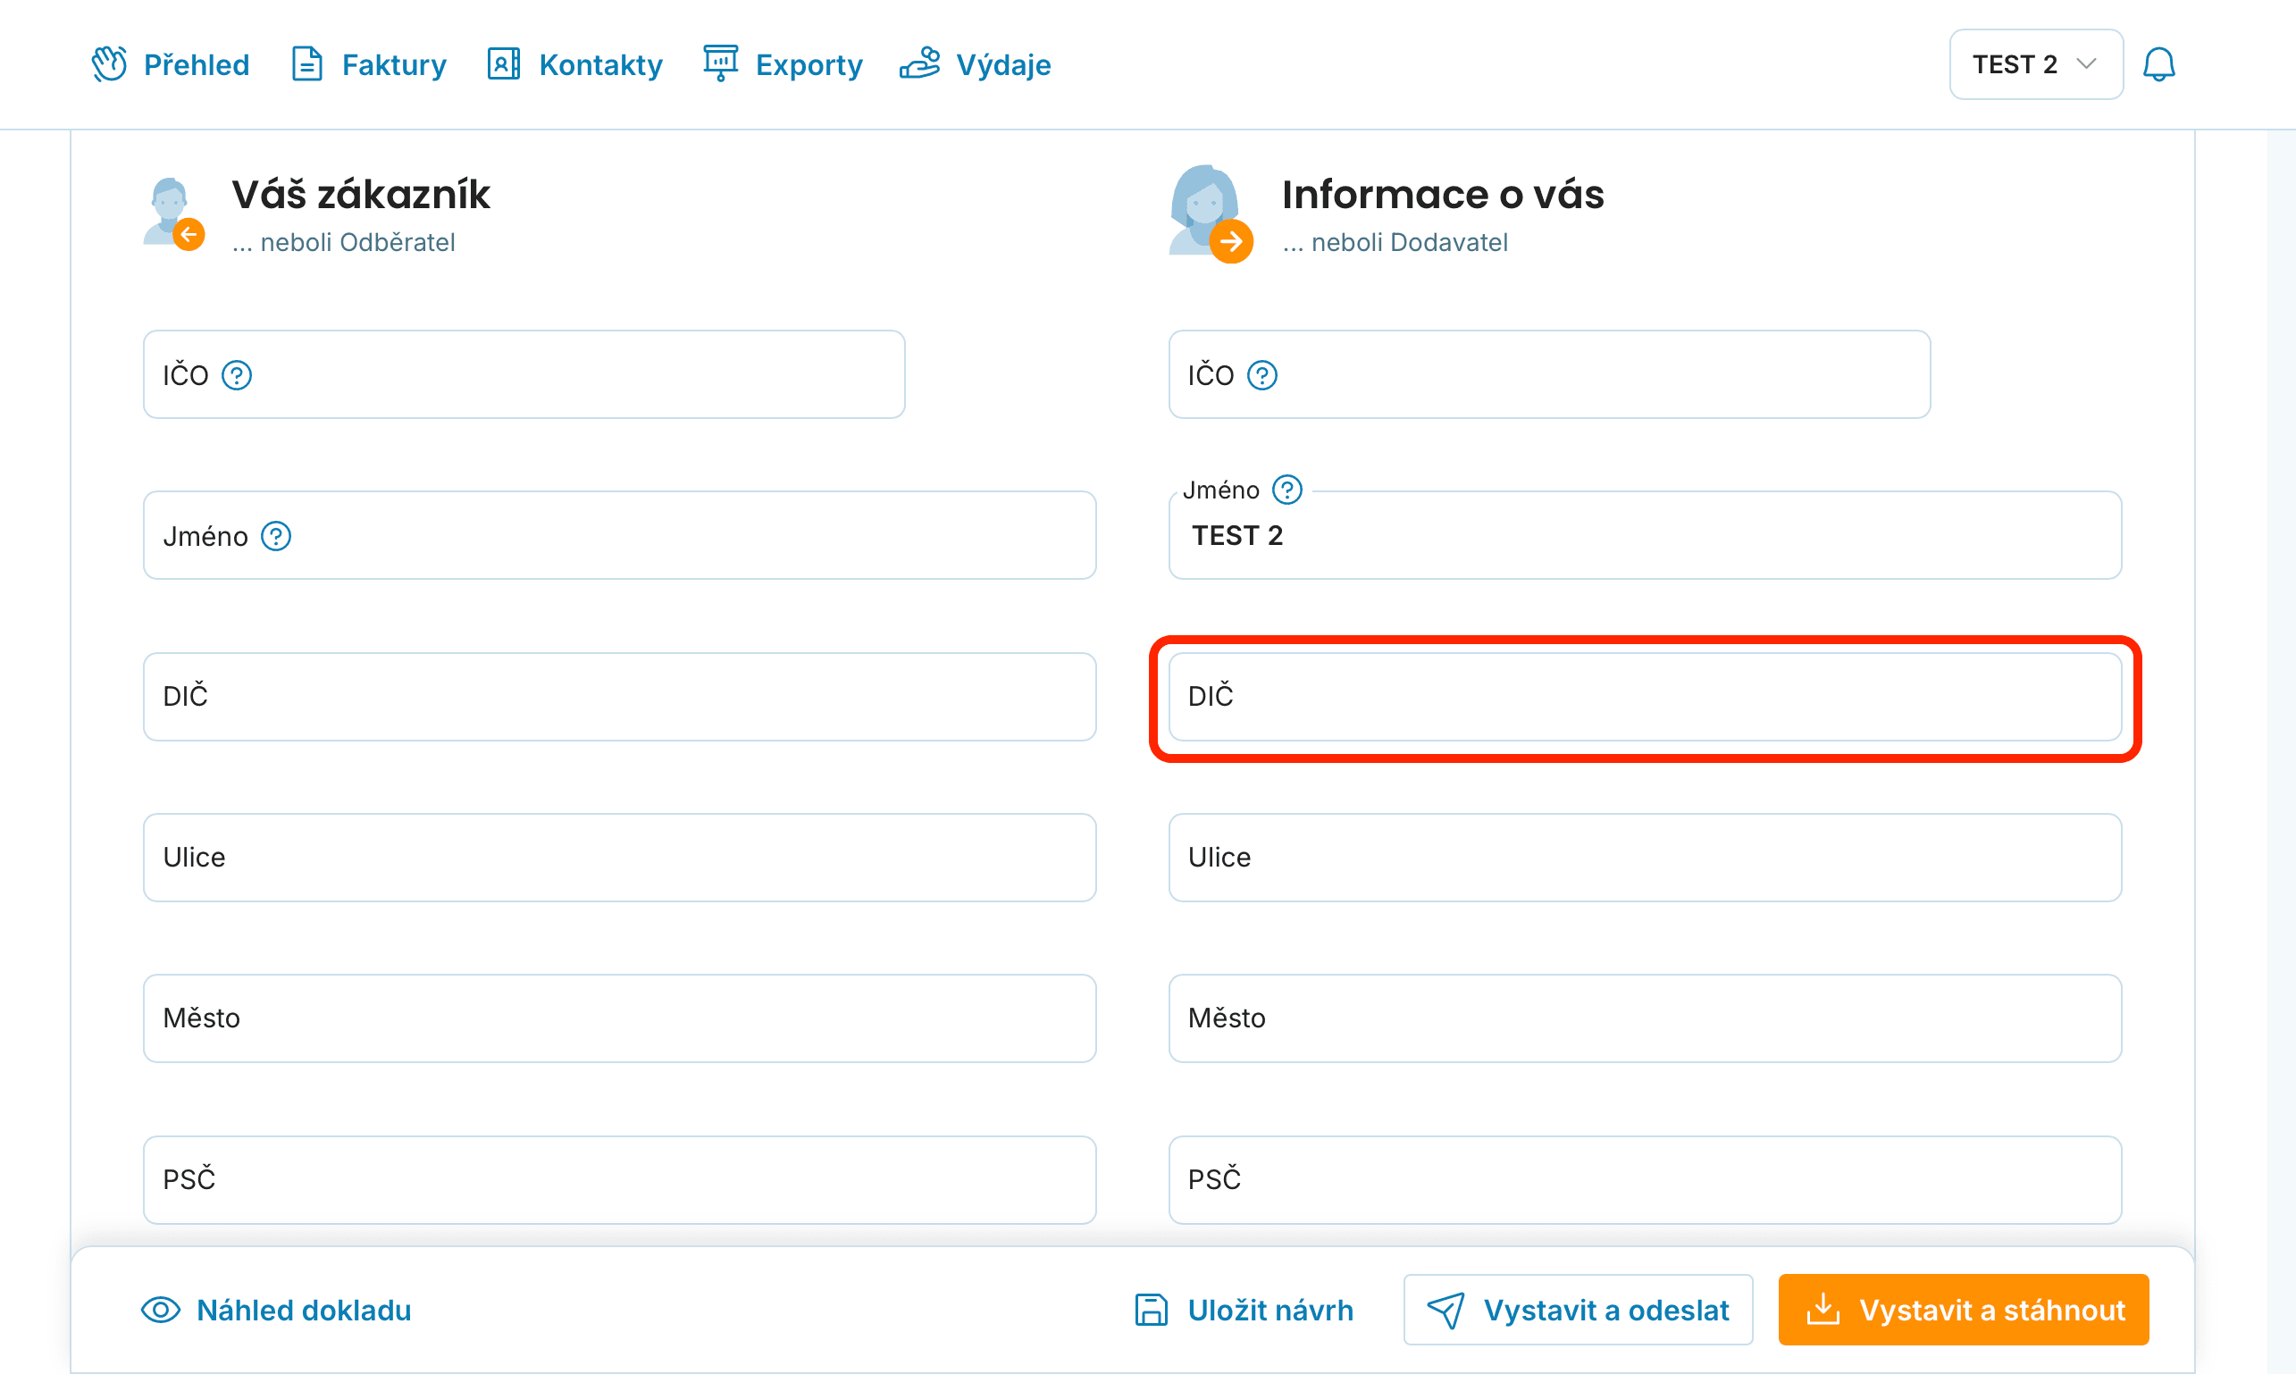Click the customer IČO help icon
Screen dimensions: 2296x1374
coord(237,375)
